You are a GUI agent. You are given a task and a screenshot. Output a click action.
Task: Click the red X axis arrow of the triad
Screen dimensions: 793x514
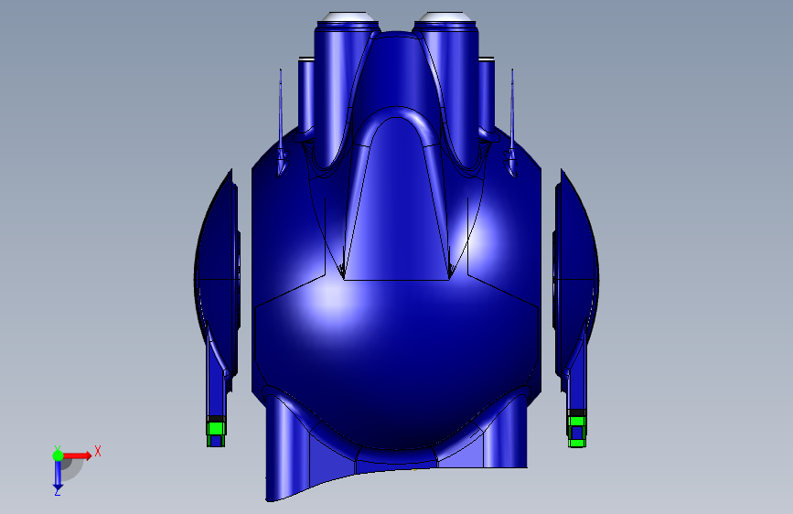pos(77,455)
